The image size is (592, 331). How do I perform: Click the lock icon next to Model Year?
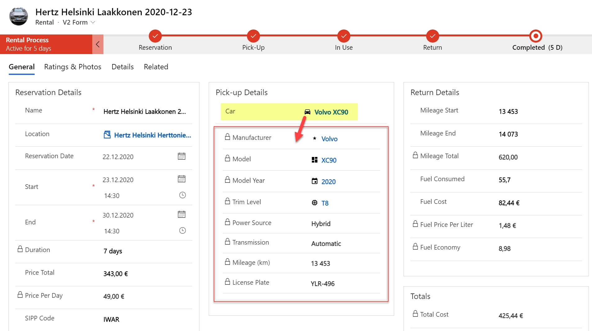point(228,180)
